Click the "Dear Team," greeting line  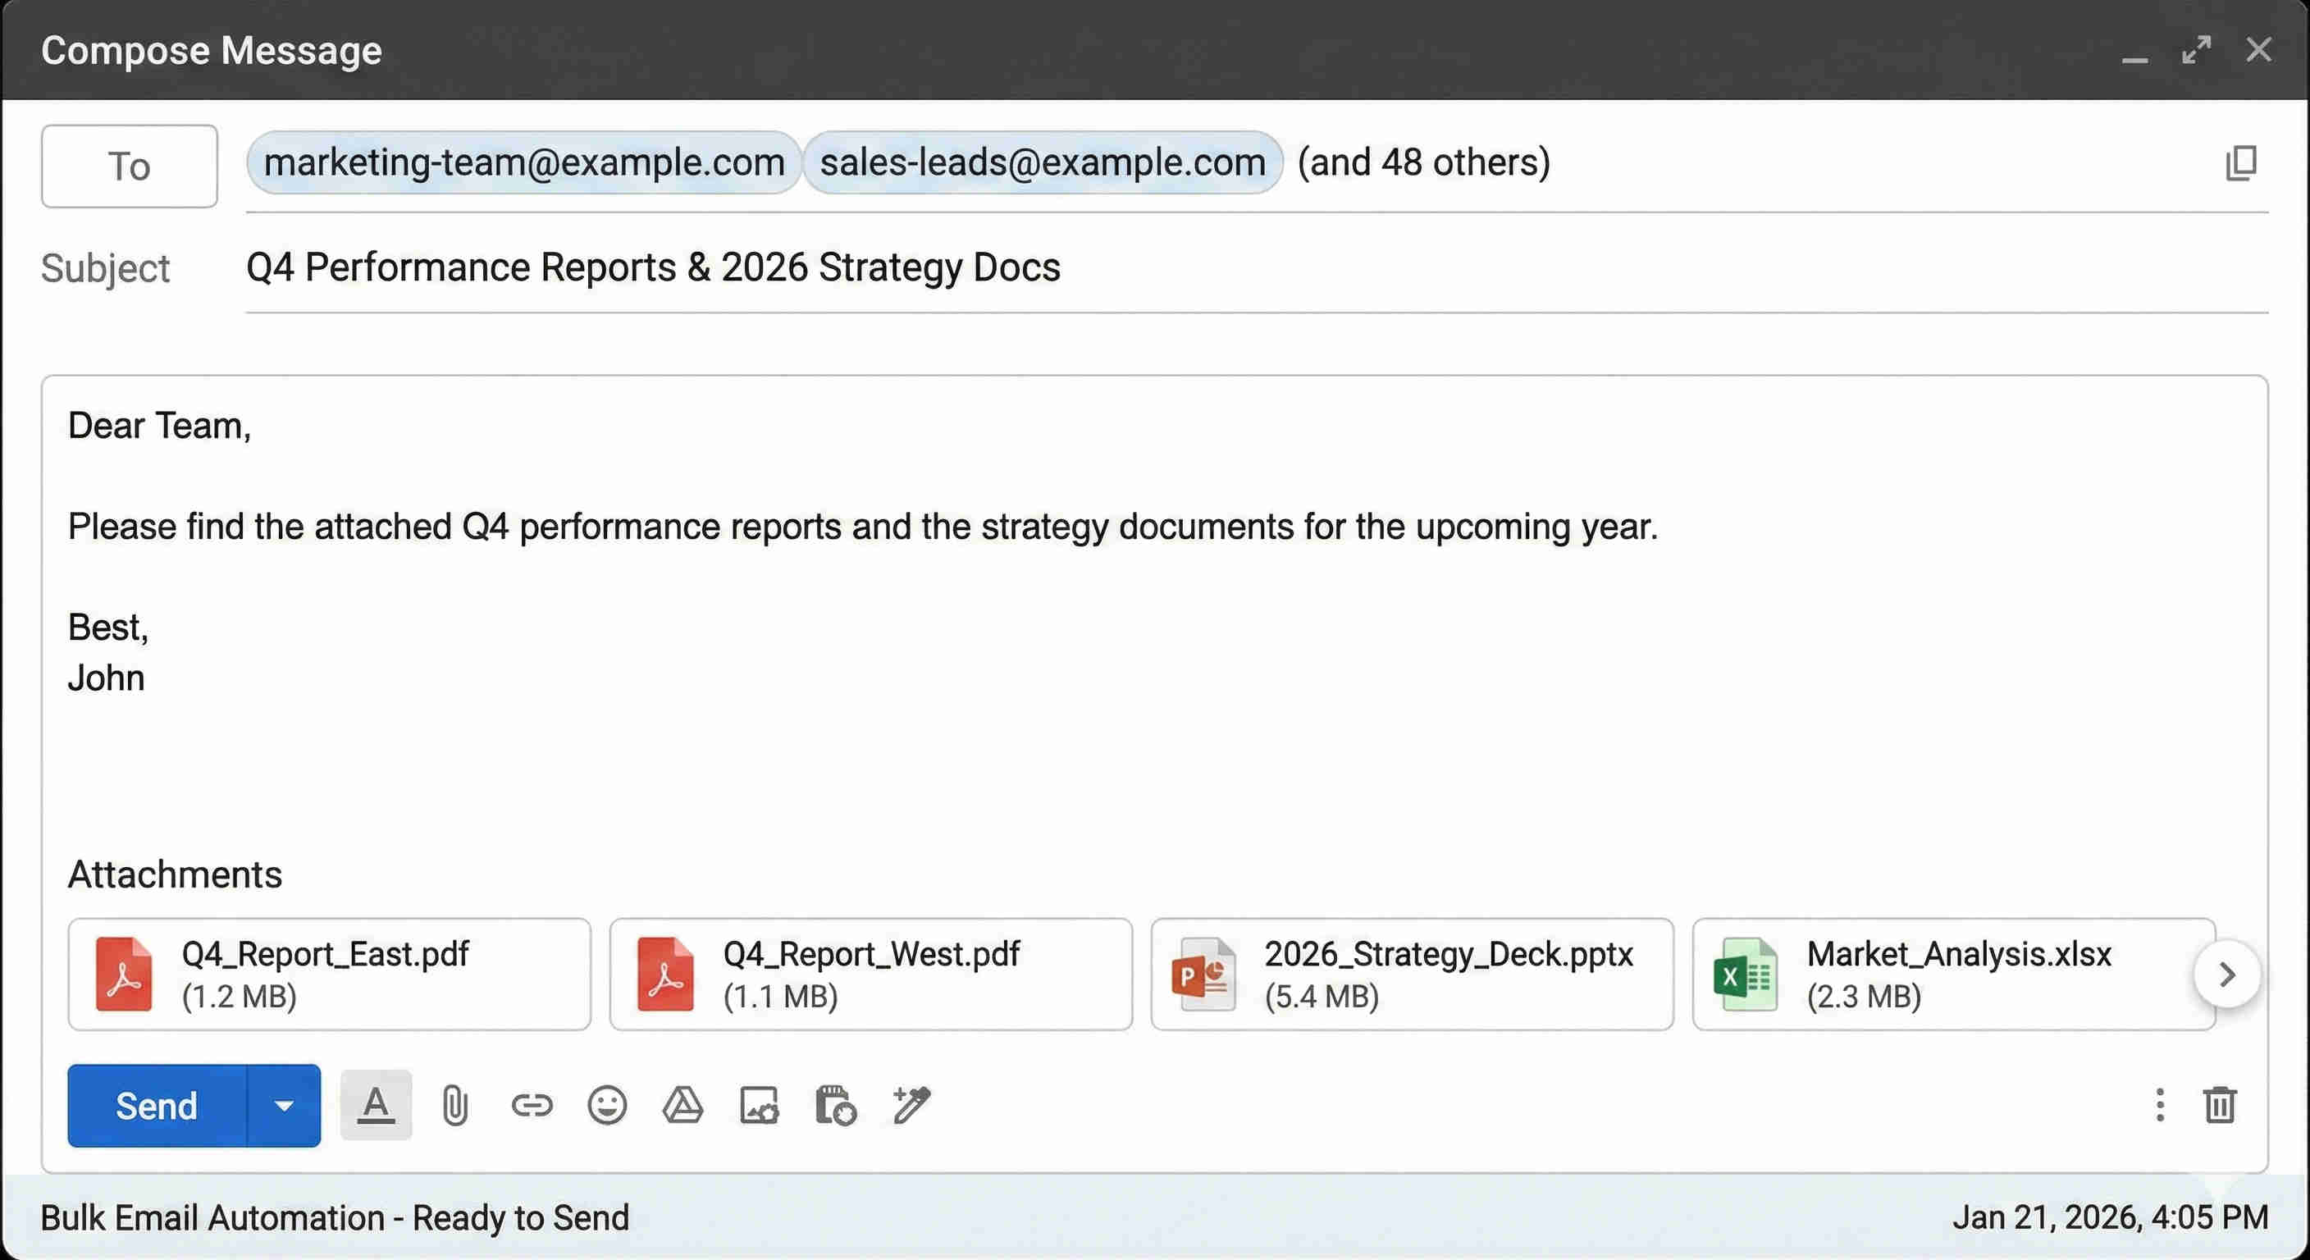pos(160,426)
